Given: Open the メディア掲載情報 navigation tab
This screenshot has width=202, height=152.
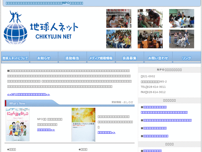Looking at the screenshot, I should 101,57.
